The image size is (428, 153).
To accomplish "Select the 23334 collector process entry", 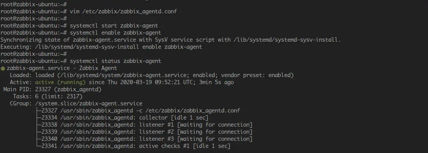I will [x=122, y=118].
